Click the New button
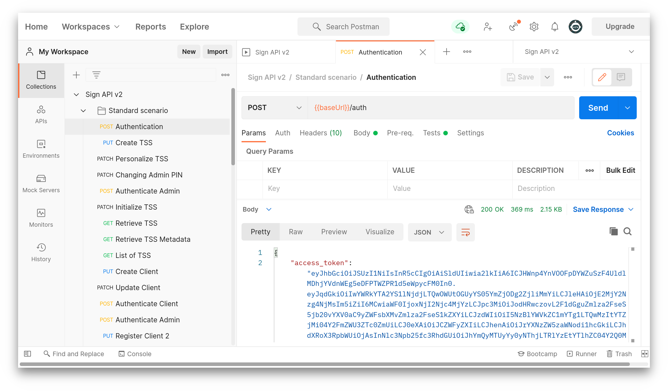Image resolution: width=668 pixels, height=391 pixels. 189,52
